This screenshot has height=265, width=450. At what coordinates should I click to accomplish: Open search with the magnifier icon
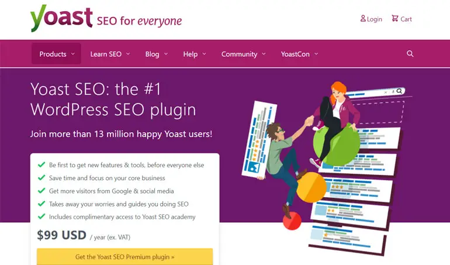410,54
